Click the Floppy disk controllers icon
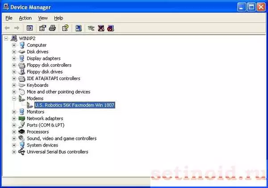Image resolution: width=268 pixels, height=188 pixels. [x=22, y=65]
